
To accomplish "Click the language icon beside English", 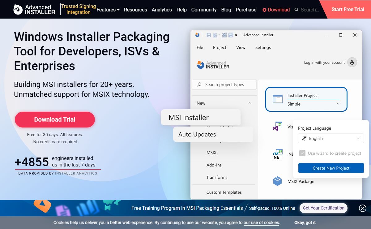I will point(304,138).
